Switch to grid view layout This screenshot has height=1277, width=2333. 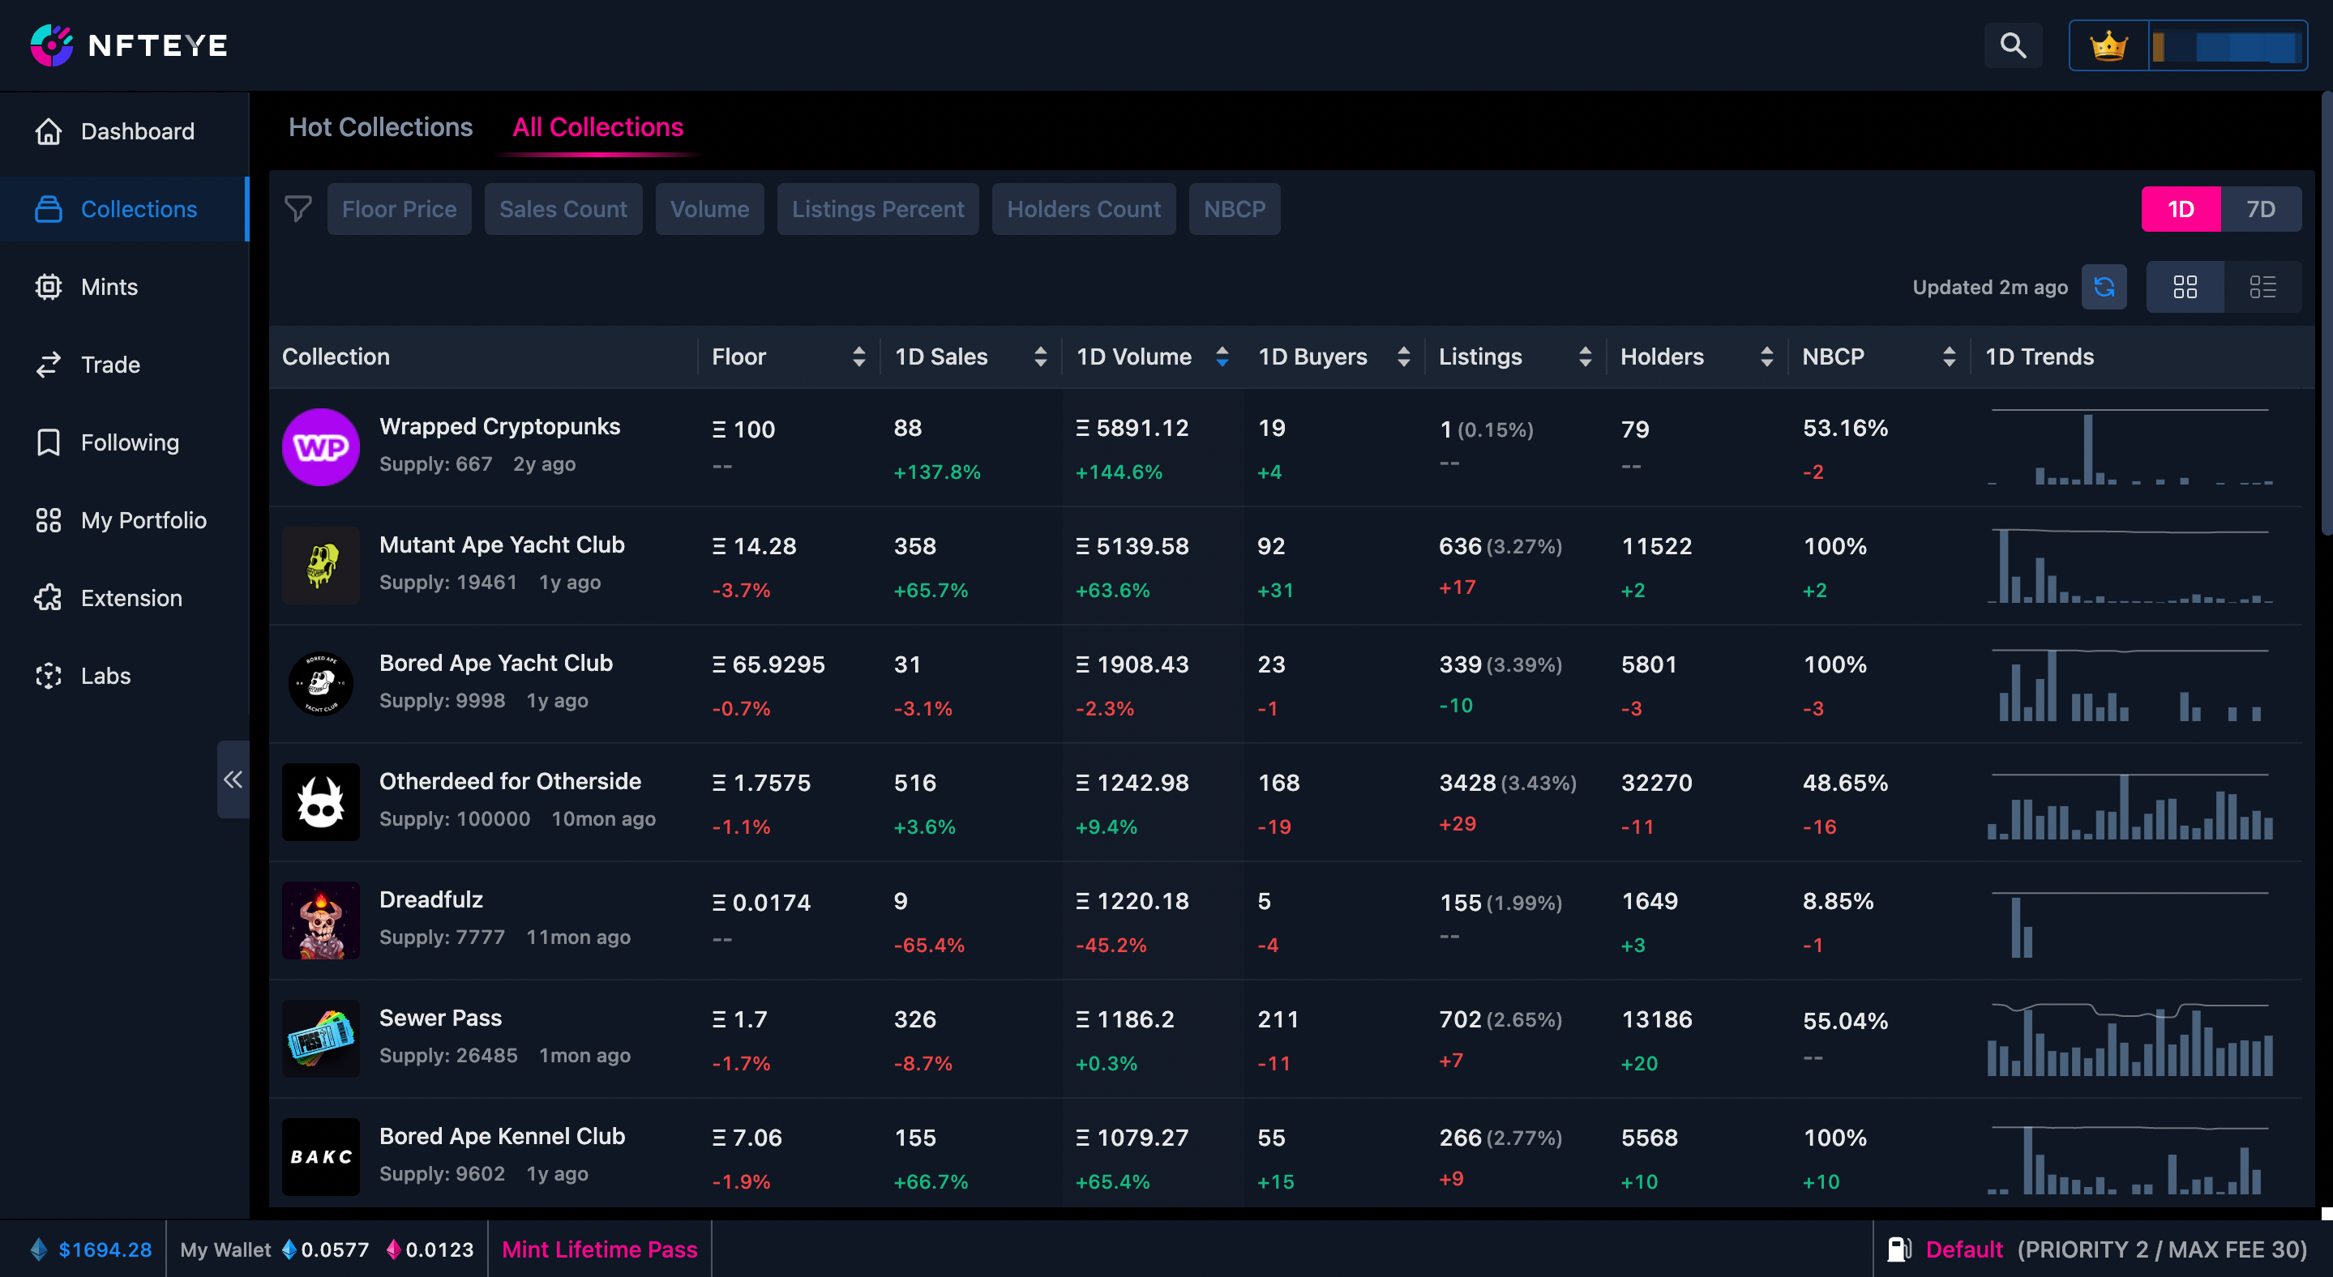pos(2185,287)
